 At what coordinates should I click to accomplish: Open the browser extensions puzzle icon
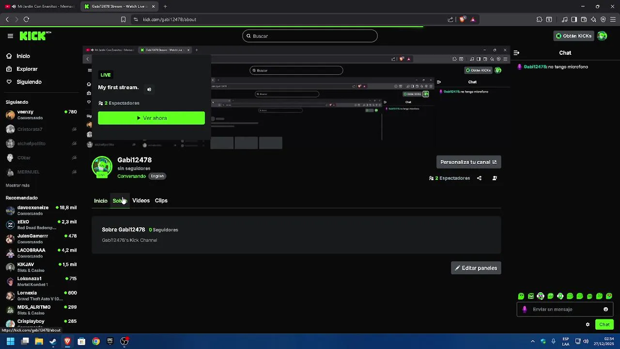pos(539,19)
